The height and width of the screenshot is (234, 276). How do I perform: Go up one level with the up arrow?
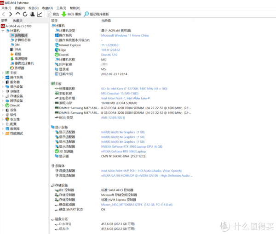tap(18, 14)
